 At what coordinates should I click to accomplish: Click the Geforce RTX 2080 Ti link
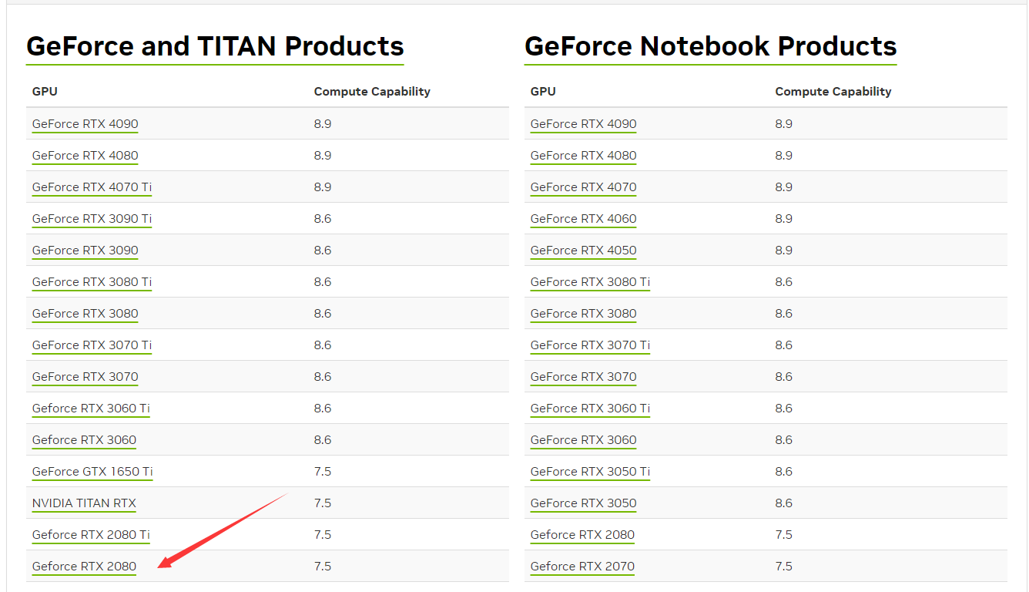click(x=91, y=535)
